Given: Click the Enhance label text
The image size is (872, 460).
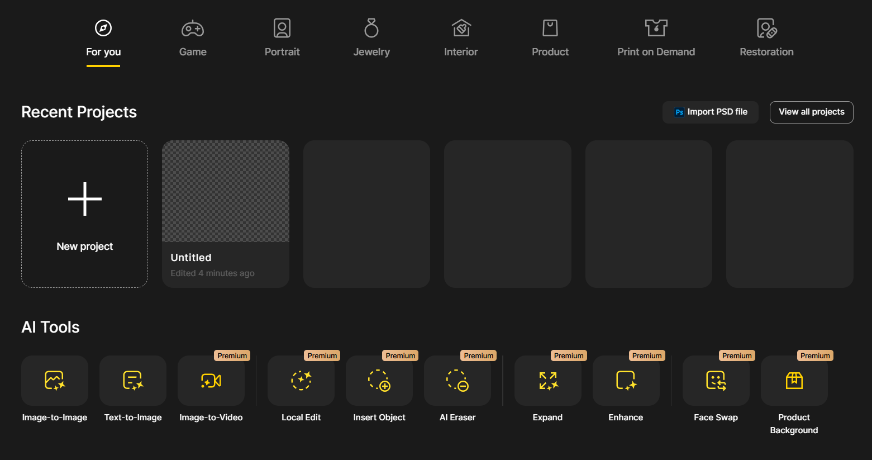Looking at the screenshot, I should [626, 418].
